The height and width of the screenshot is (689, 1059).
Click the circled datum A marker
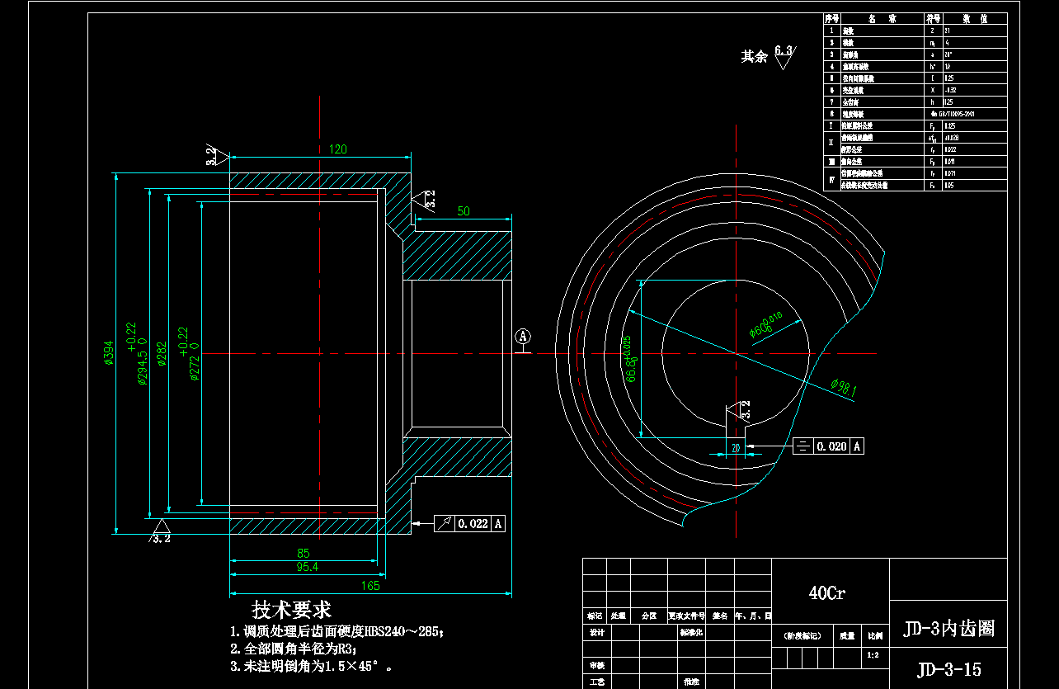(x=522, y=337)
